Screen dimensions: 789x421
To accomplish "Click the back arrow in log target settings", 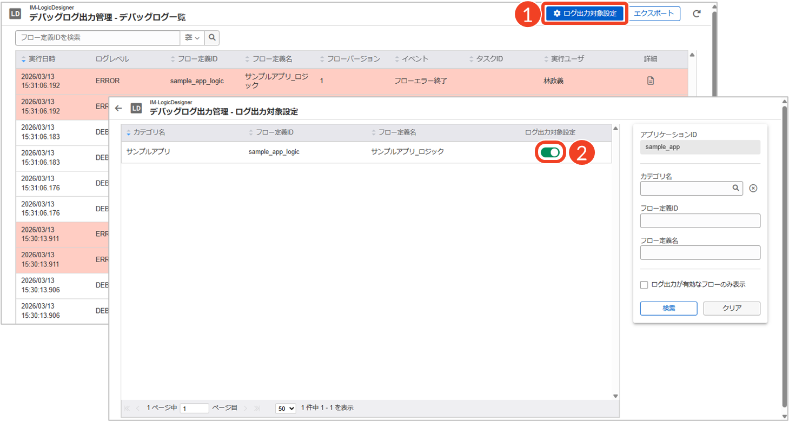I will coord(119,108).
